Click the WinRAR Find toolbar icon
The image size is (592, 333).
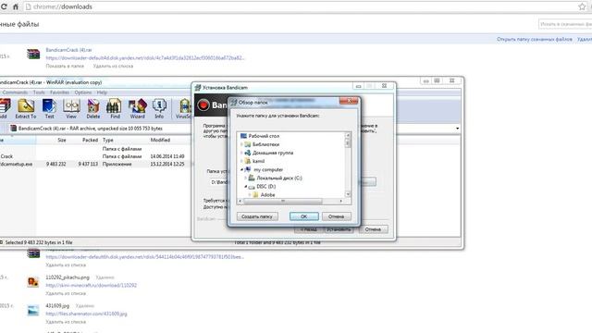coord(115,109)
